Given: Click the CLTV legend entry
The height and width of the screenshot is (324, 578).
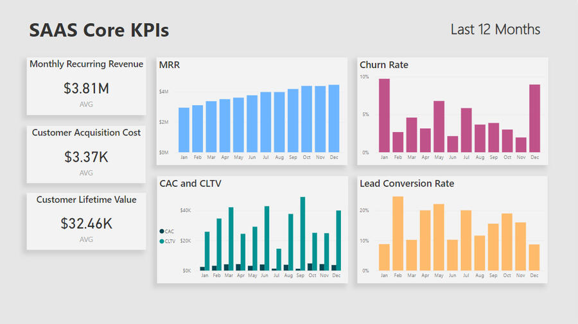Looking at the screenshot, I should click(170, 241).
